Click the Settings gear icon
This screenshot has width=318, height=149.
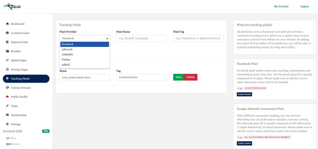7,124
